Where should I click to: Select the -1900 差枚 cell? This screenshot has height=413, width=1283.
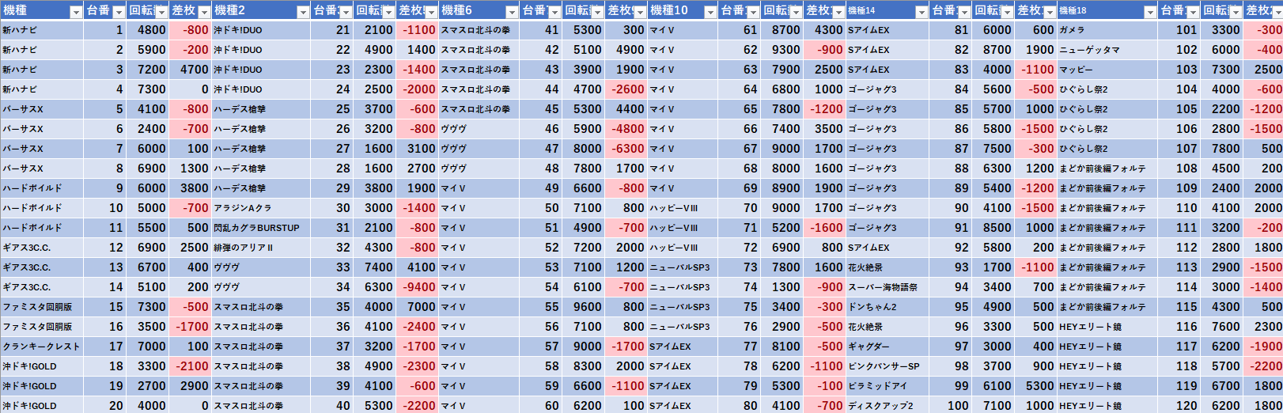click(1263, 347)
